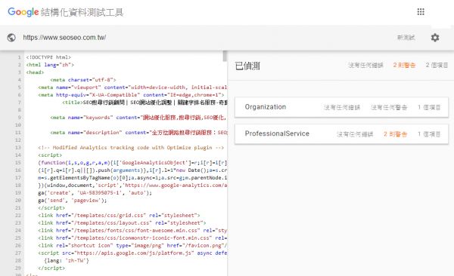Click the grid.css link line
The image size is (454, 276).
[x=119, y=216]
